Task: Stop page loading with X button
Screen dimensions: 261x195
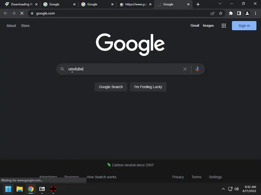Action: click(22, 13)
